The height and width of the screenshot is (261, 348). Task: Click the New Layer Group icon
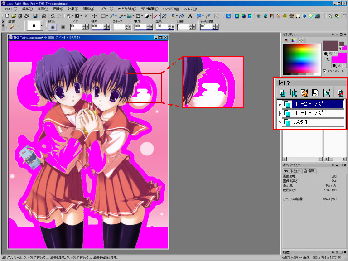pyautogui.click(x=326, y=93)
